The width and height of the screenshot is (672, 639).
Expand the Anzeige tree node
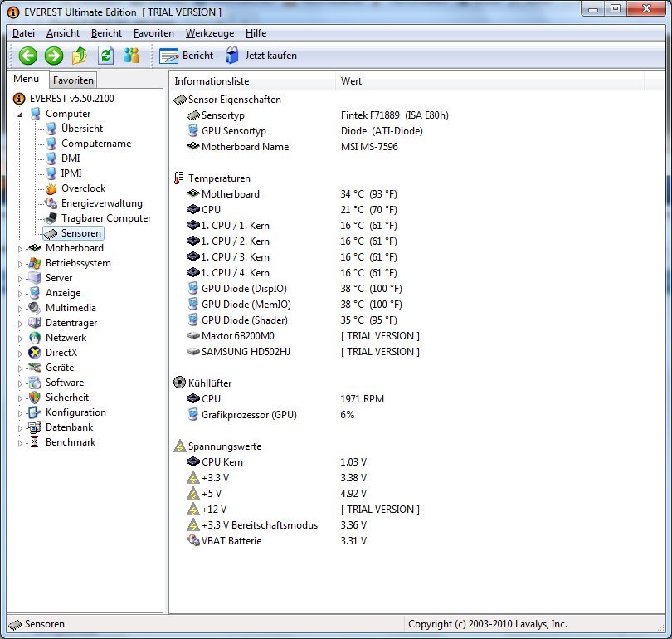(x=20, y=294)
